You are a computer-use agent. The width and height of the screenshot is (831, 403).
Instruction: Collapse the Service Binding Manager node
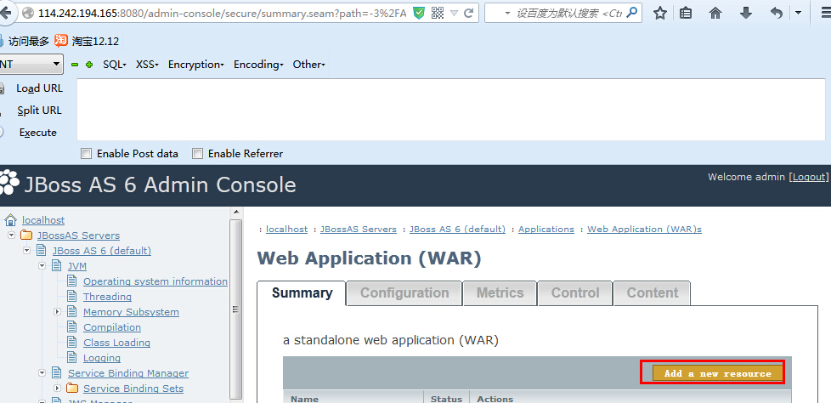pyautogui.click(x=42, y=372)
